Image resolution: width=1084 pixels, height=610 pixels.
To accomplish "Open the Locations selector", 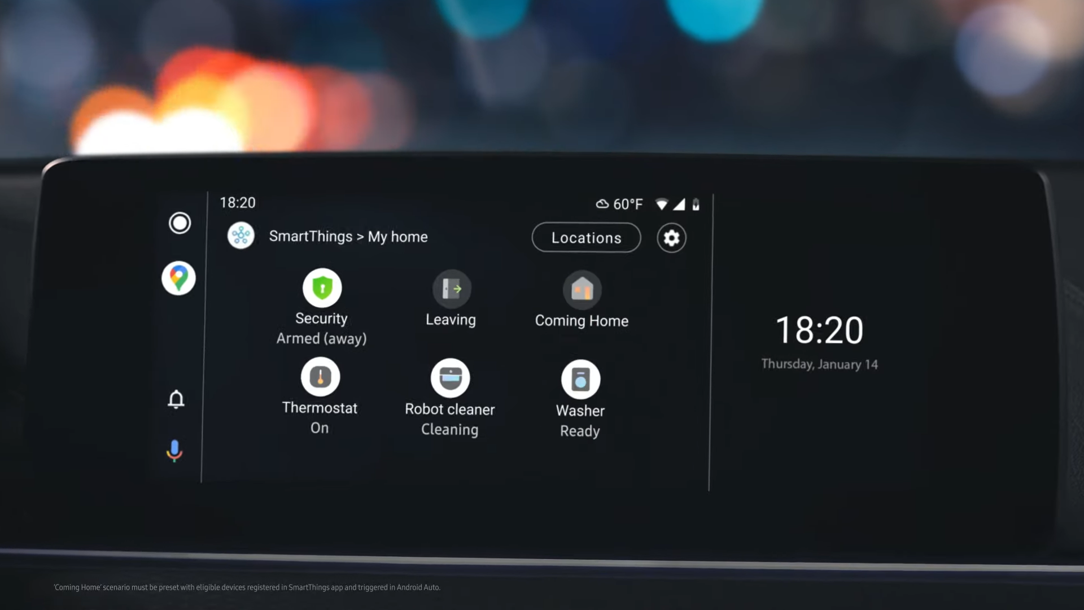I will 586,237.
